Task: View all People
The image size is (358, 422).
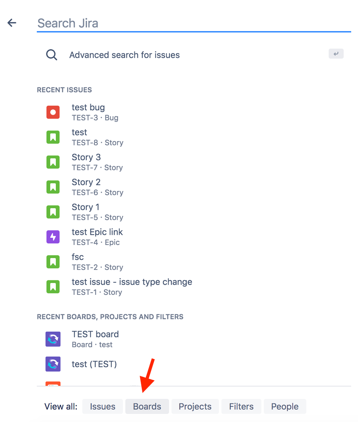Action: [x=284, y=406]
